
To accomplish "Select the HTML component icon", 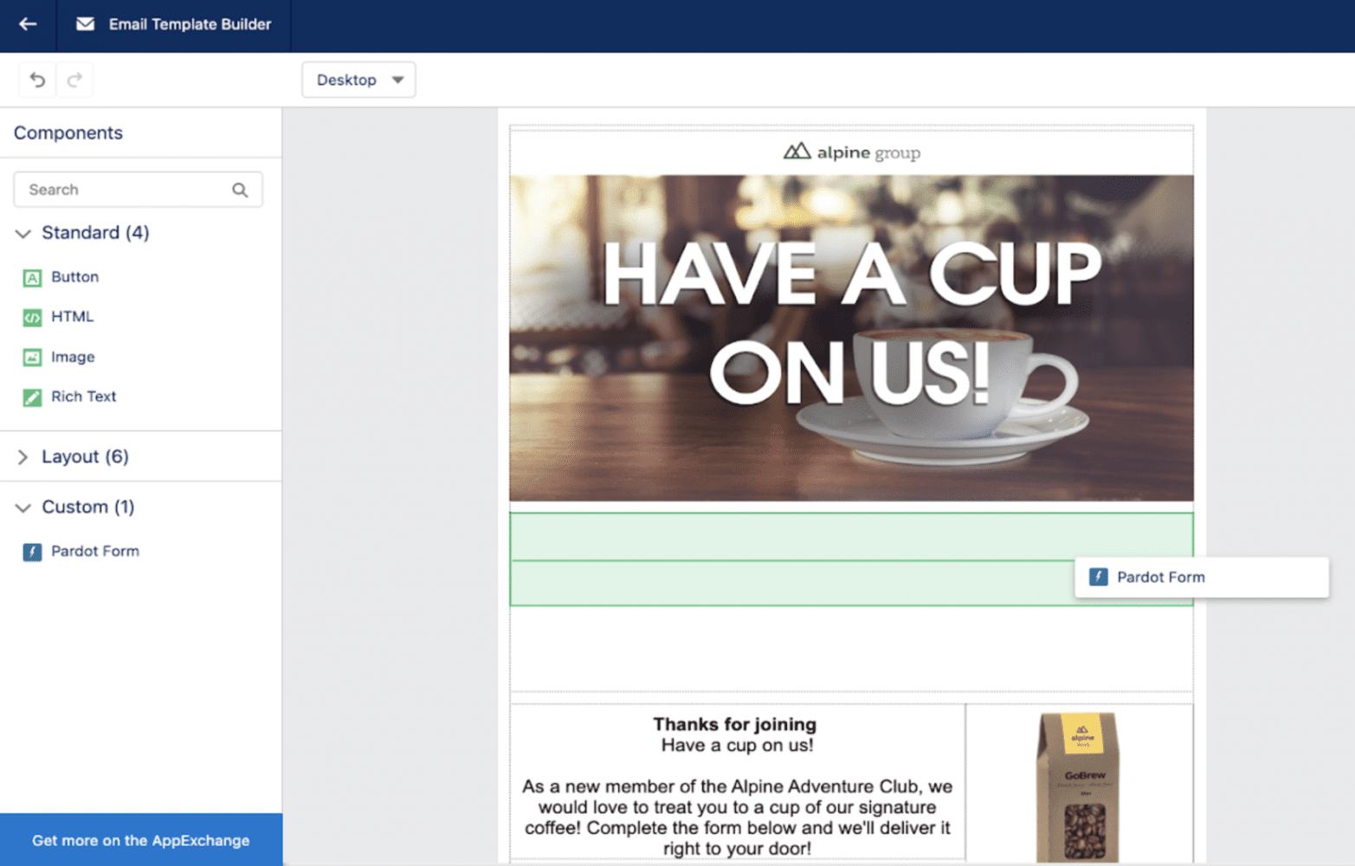I will 32,318.
